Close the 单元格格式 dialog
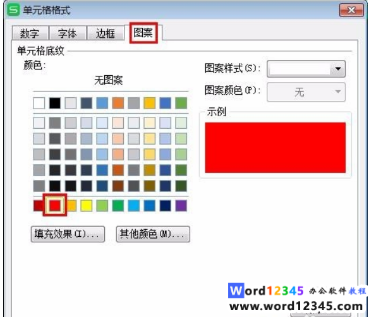The width and height of the screenshot is (369, 317). coord(351,10)
